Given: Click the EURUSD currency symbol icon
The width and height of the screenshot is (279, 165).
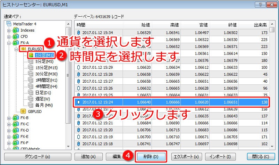Looking at the screenshot, I should tap(23, 49).
